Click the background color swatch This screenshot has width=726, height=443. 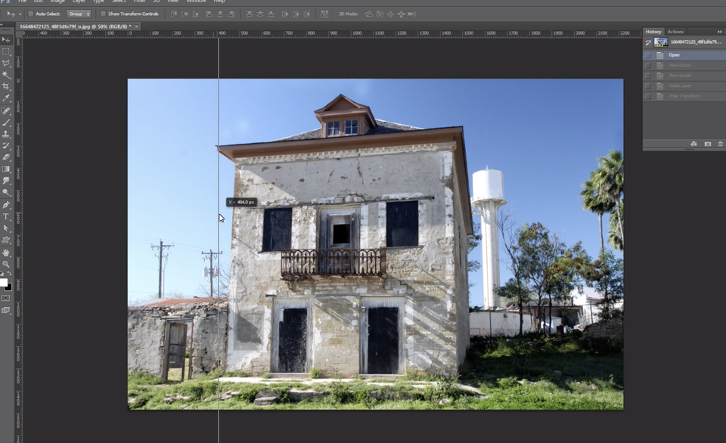pyautogui.click(x=9, y=287)
